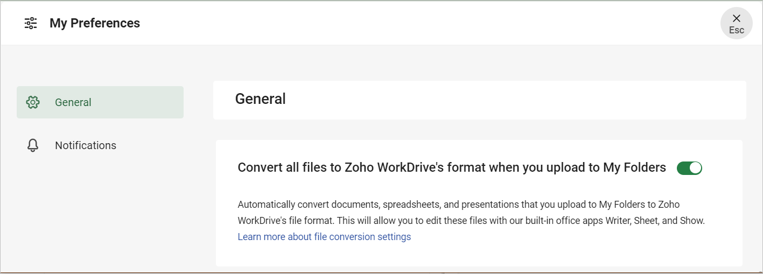This screenshot has height=274, width=763.
Task: Close preferences using the Esc button
Action: pos(737,24)
